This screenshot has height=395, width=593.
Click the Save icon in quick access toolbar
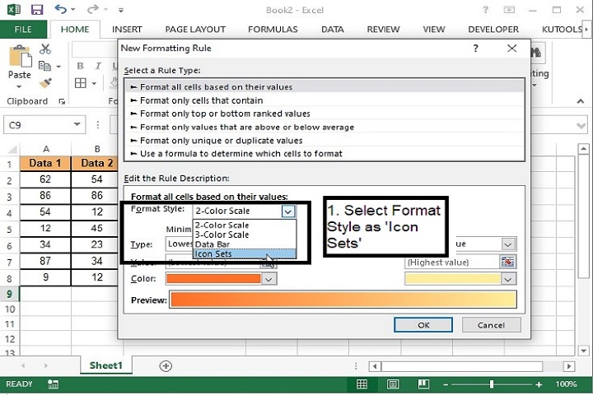coord(37,9)
